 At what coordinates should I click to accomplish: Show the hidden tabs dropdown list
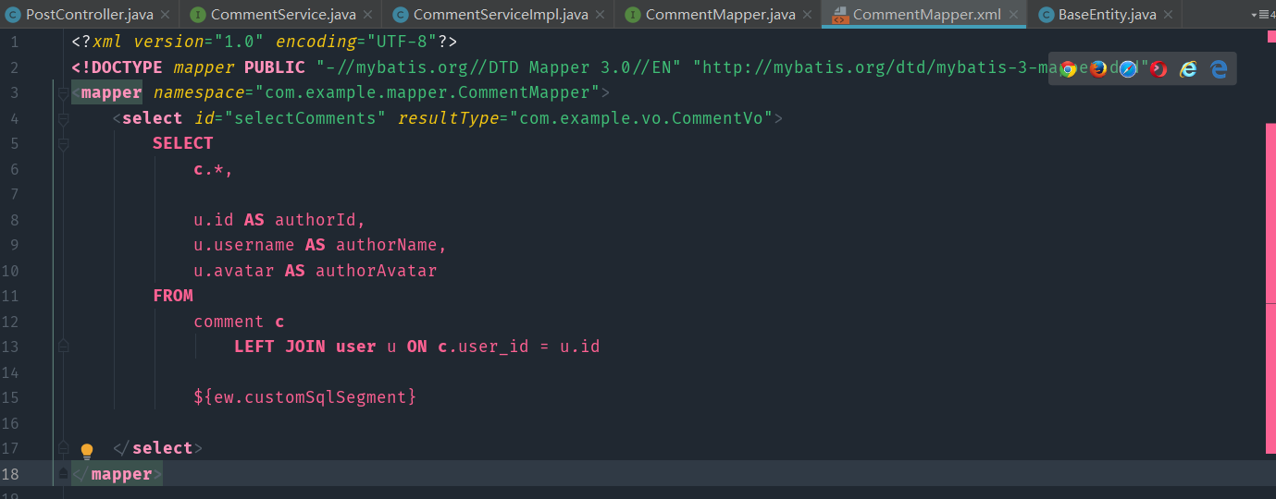1263,15
